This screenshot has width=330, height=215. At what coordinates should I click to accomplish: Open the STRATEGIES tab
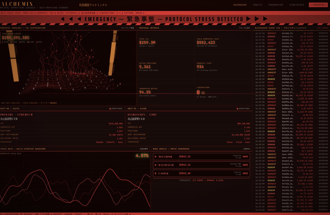(297, 5)
